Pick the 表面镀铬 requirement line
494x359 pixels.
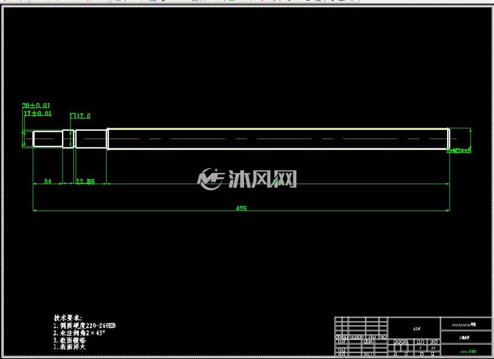[x=70, y=340]
